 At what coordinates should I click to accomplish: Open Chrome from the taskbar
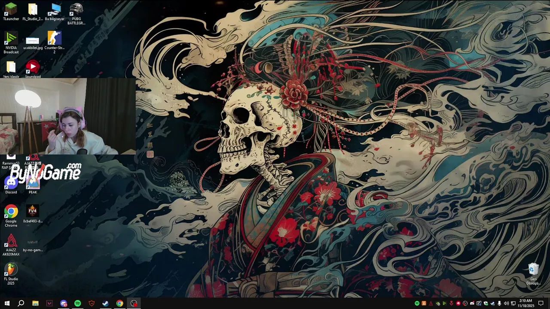[119, 303]
